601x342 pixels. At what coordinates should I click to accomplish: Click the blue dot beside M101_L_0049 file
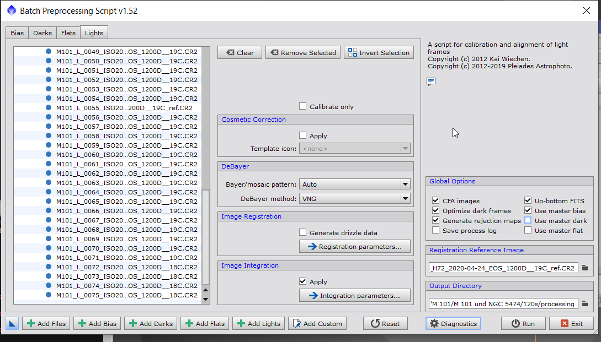[x=49, y=51]
